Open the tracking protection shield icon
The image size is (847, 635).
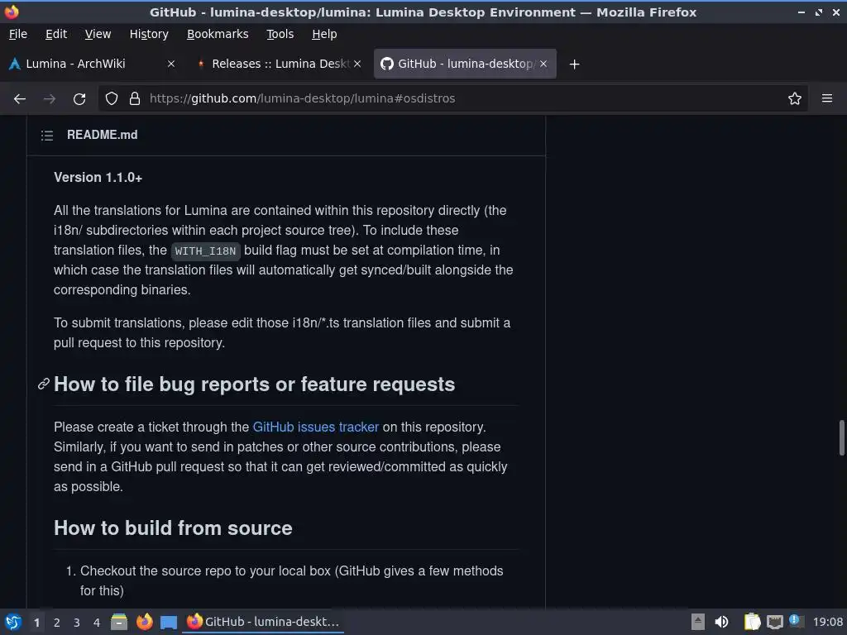click(x=112, y=99)
